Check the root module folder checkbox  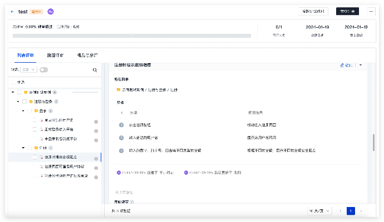(x=19, y=92)
